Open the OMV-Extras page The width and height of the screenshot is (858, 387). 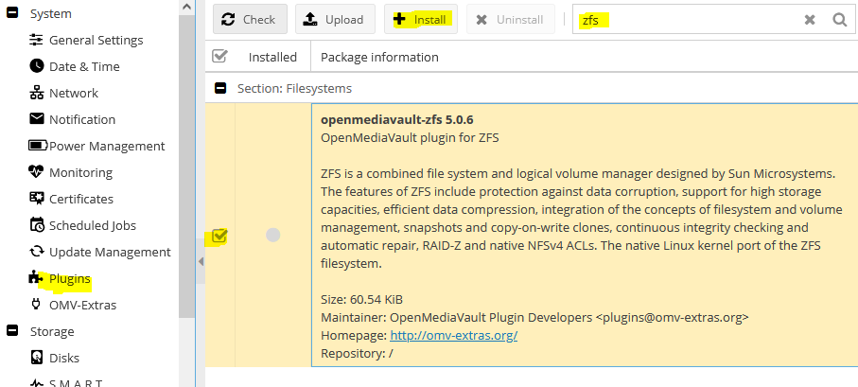pyautogui.click(x=82, y=305)
